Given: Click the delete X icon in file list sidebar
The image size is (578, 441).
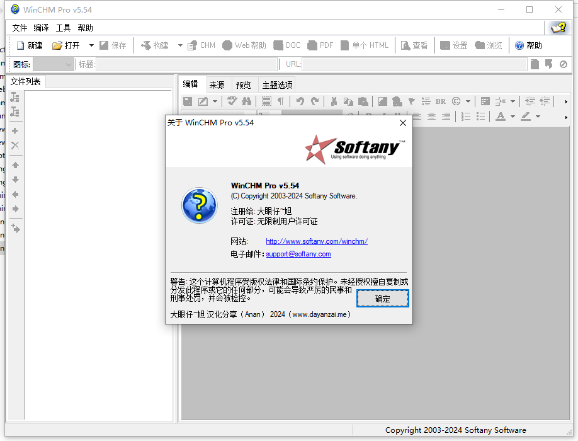Looking at the screenshot, I should coord(15,146).
